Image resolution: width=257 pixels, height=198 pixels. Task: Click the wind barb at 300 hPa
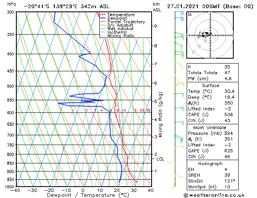179,13
